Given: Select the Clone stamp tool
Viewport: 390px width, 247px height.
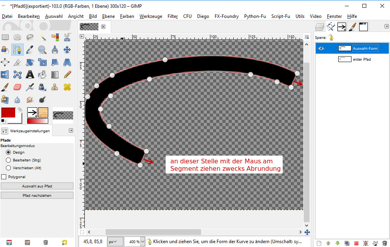Looking at the screenshot, I should 55,87.
